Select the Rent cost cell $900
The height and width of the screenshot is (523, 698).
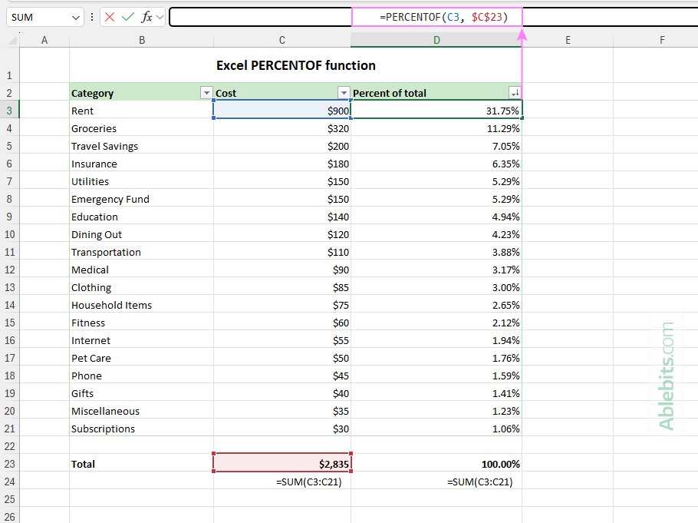[282, 111]
